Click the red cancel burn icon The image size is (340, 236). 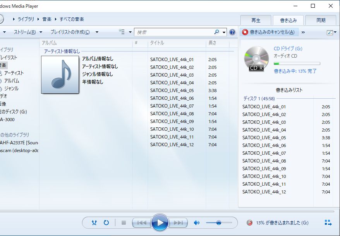[245, 32]
